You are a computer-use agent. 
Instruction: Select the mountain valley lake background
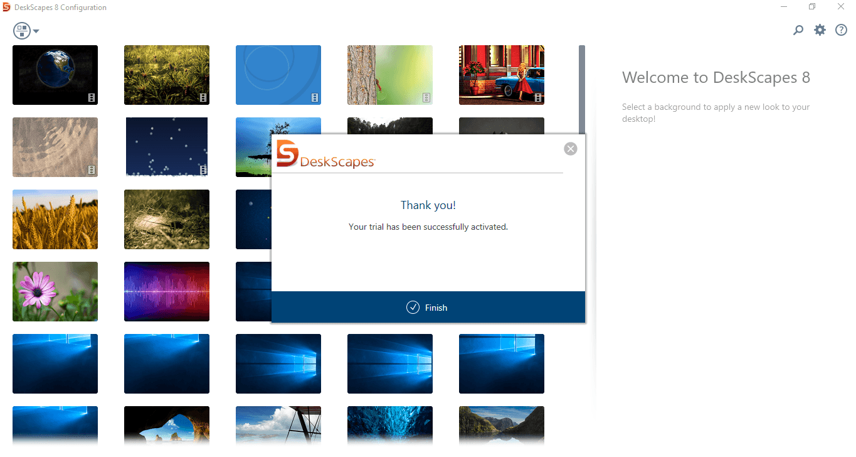502,427
